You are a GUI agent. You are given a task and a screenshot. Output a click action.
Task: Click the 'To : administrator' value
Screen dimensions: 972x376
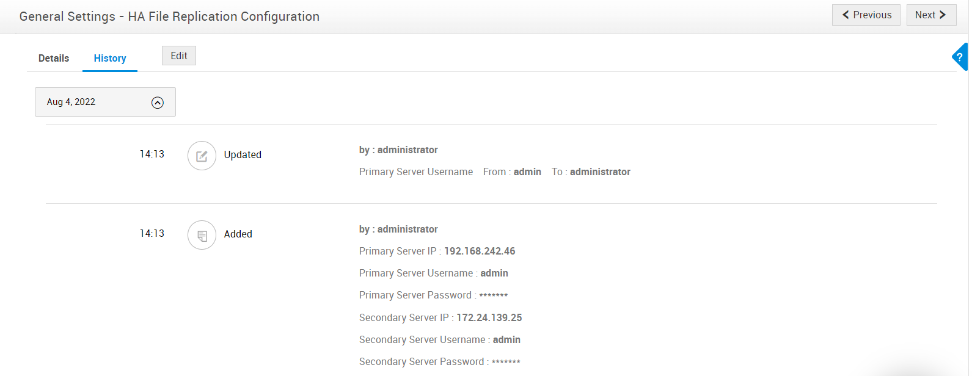pos(591,172)
